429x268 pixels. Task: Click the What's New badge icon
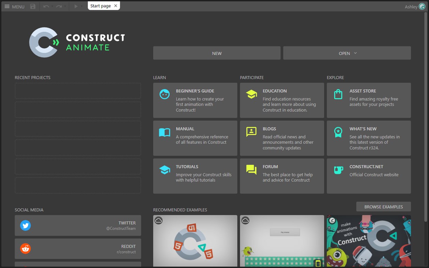pyautogui.click(x=338, y=132)
